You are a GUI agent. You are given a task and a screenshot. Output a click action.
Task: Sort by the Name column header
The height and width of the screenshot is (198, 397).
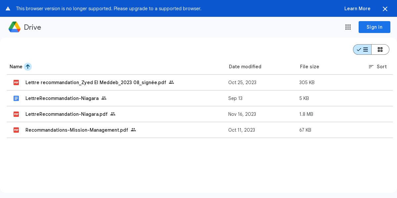pos(16,67)
